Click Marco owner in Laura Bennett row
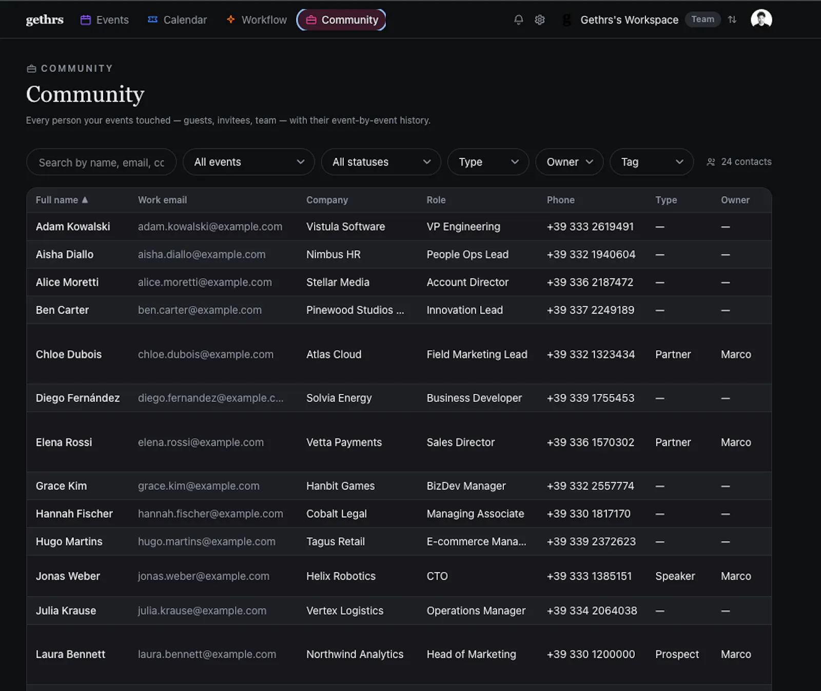This screenshot has width=821, height=691. pyautogui.click(x=736, y=654)
